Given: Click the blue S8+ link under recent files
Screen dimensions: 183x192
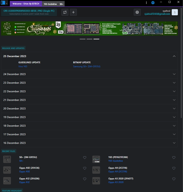Looking at the screenshot, I should click(x=21, y=161).
